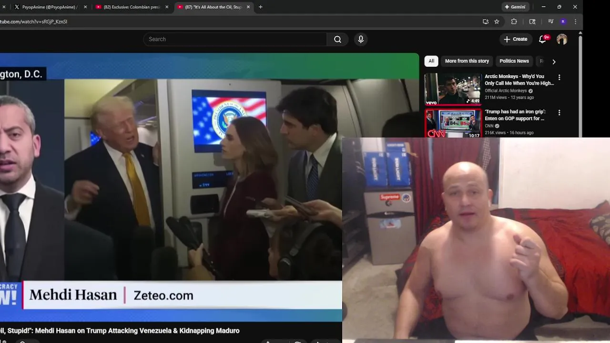Click the '211M views · 12 years ago' text
This screenshot has height=343, width=610.
(x=509, y=97)
